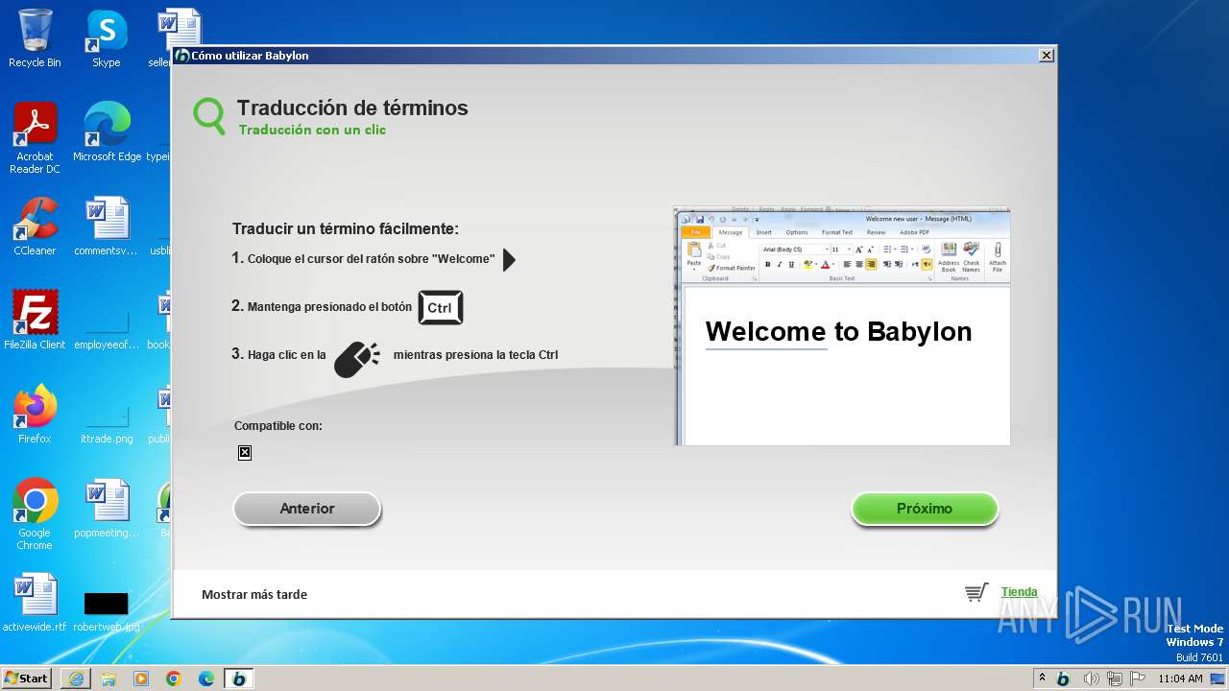The image size is (1229, 691).
Task: Click the shopping cart icon
Action: click(x=976, y=592)
